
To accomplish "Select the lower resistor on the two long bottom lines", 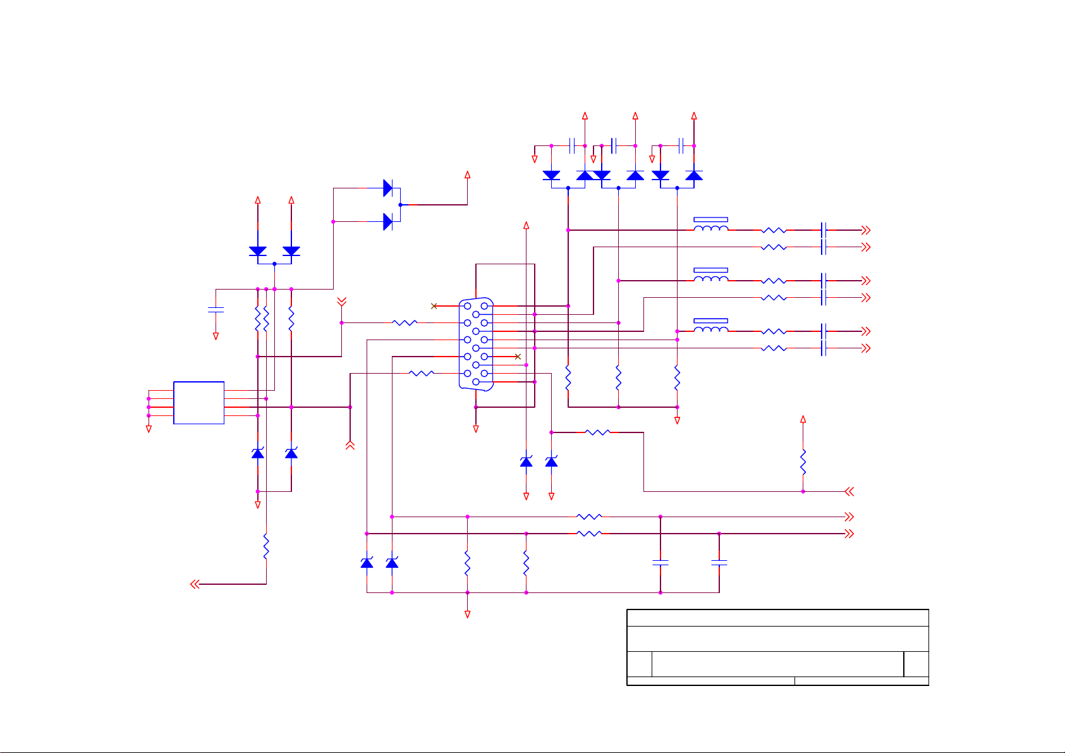I will point(589,534).
